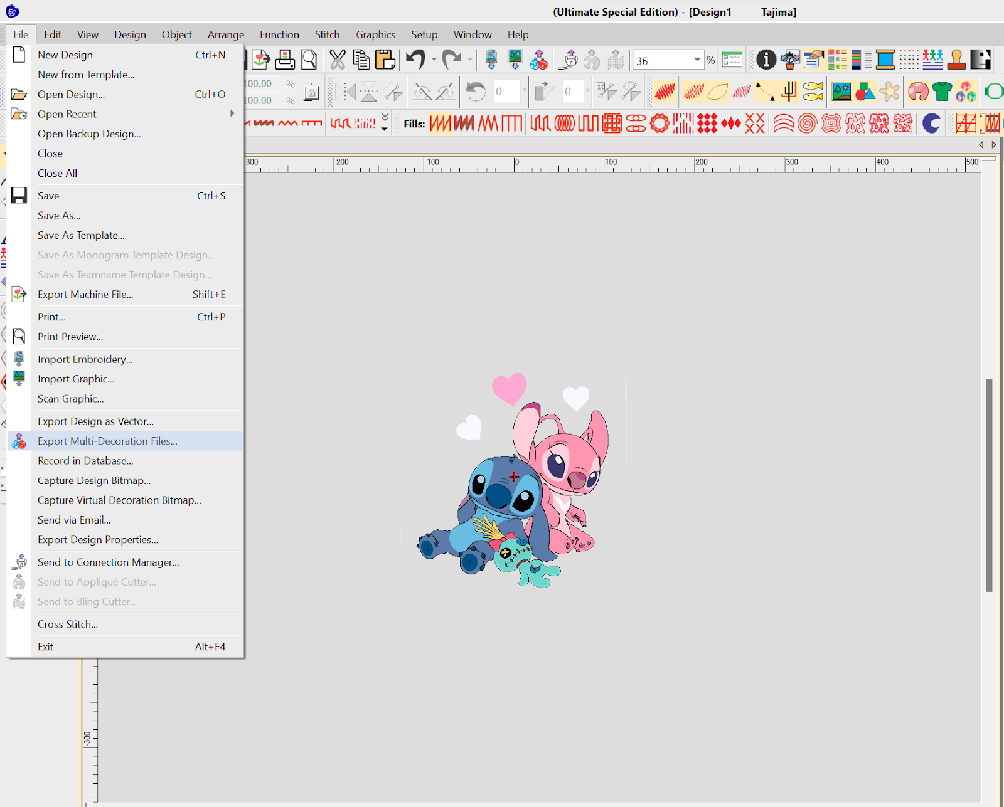This screenshot has width=1004, height=807.
Task: Click the Options checklist icon beside zoom percent
Action: pos(732,60)
